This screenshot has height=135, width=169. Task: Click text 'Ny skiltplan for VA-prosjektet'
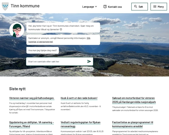(31, 133)
